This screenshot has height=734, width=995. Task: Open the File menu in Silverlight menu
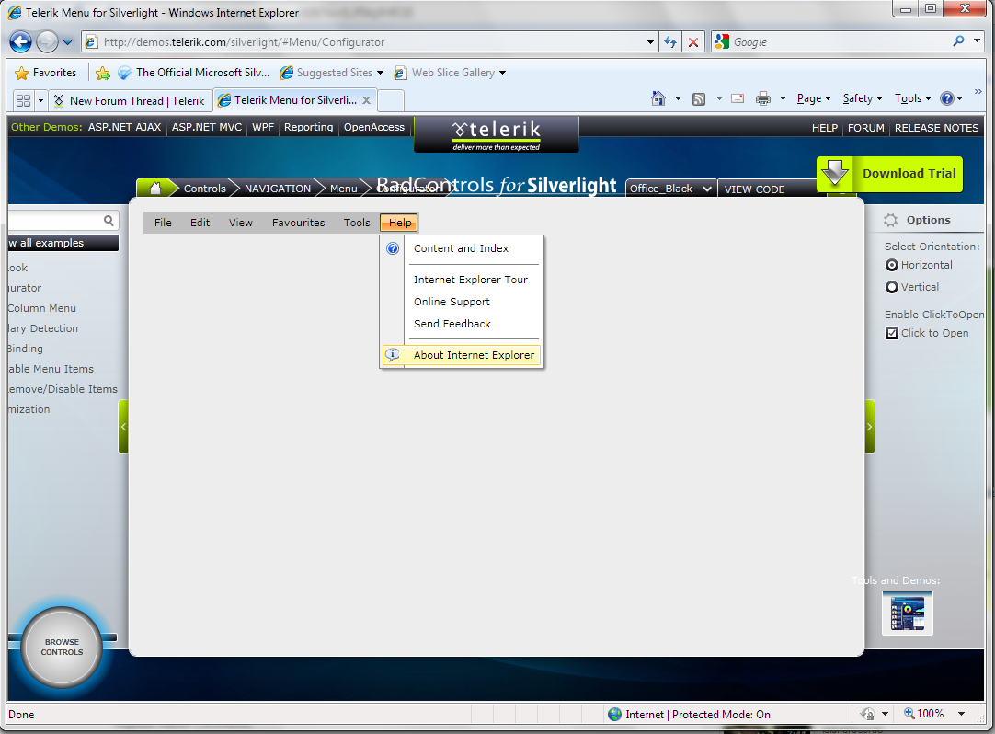[163, 223]
